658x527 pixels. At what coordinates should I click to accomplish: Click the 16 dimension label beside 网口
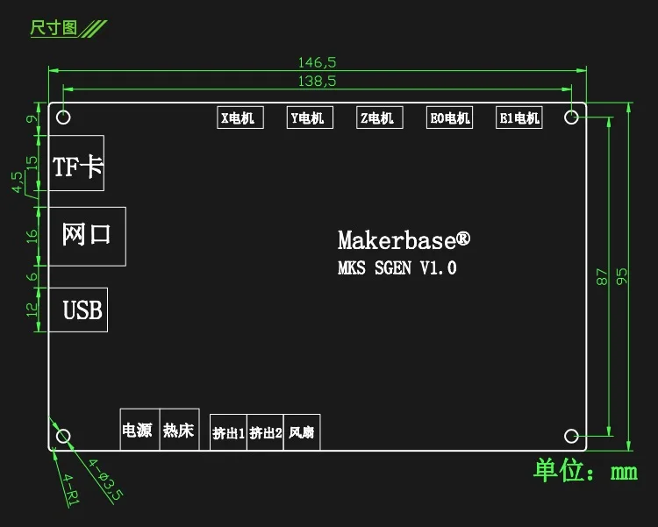[32, 236]
